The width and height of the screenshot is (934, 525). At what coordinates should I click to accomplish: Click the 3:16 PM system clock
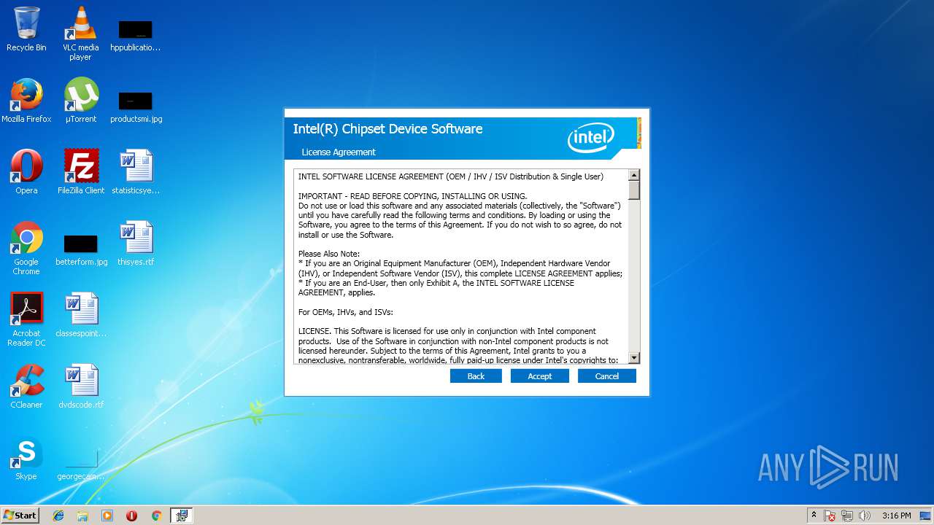tap(896, 516)
